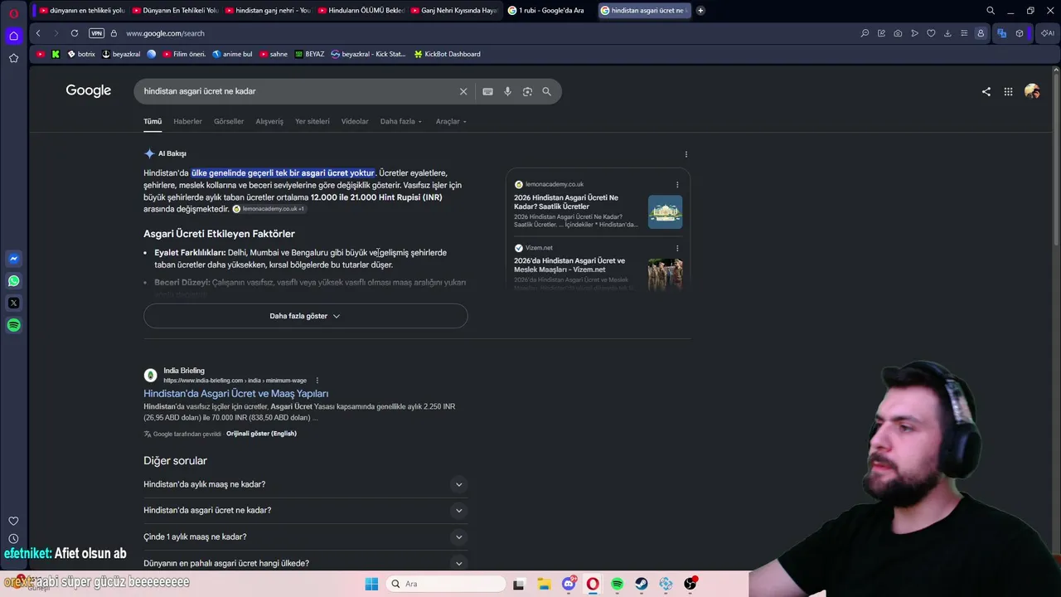Open the sidebar heart (My Flow/pinboards) icon
The width and height of the screenshot is (1061, 597).
13,521
